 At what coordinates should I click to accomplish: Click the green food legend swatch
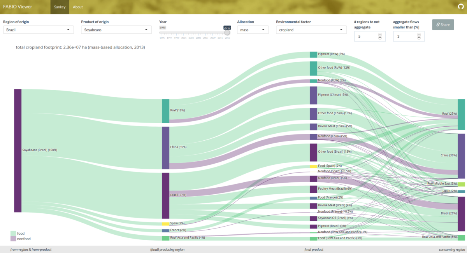click(x=13, y=233)
